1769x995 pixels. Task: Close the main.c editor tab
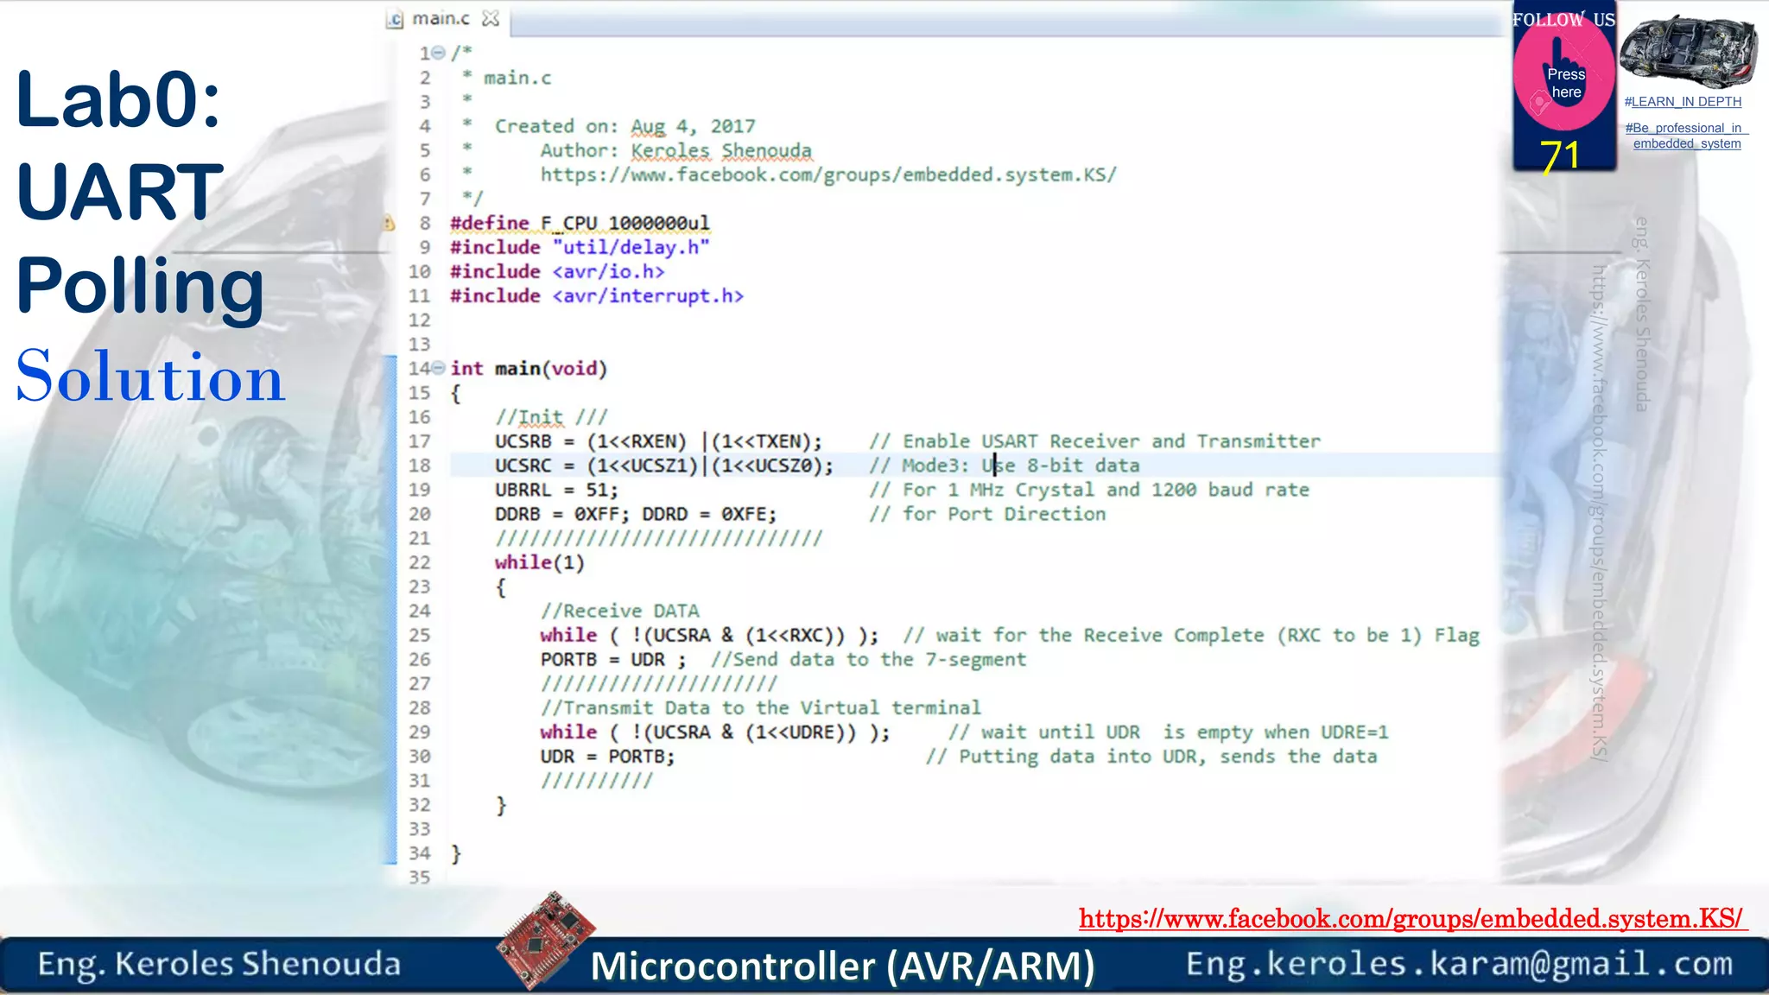tap(491, 18)
